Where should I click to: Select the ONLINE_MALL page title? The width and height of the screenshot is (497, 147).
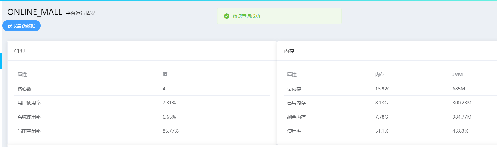(x=35, y=12)
